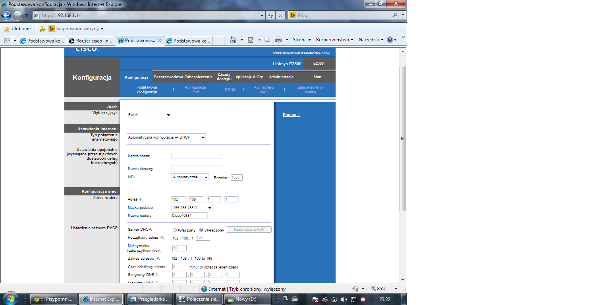The image size is (614, 305).
Task: Open Quick Tabs grid icon
Action: point(7,41)
